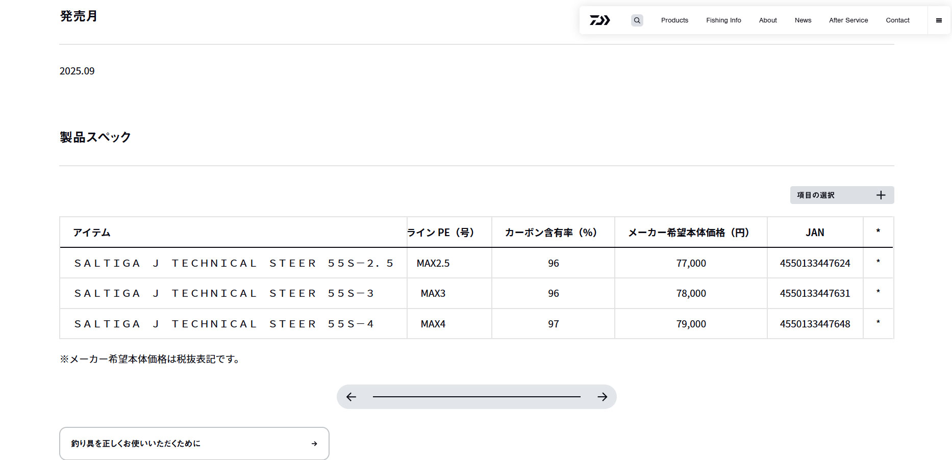The height and width of the screenshot is (460, 952).
Task: Open the hamburger menu icon
Action: (x=939, y=20)
